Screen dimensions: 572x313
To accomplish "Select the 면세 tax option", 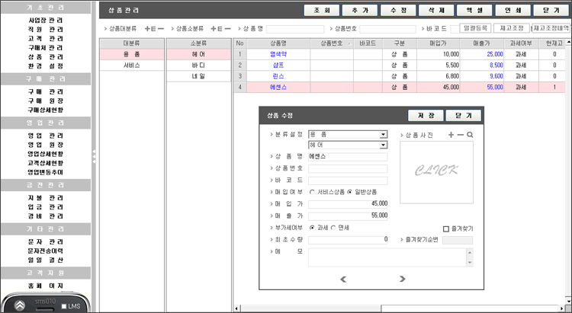I will pyautogui.click(x=333, y=228).
